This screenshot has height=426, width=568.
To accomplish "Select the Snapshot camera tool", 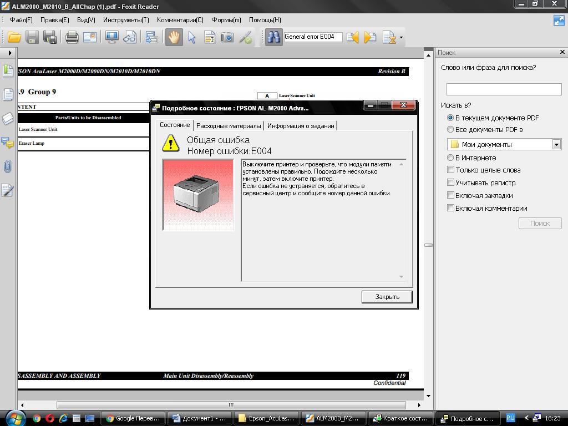I will pyautogui.click(x=227, y=37).
